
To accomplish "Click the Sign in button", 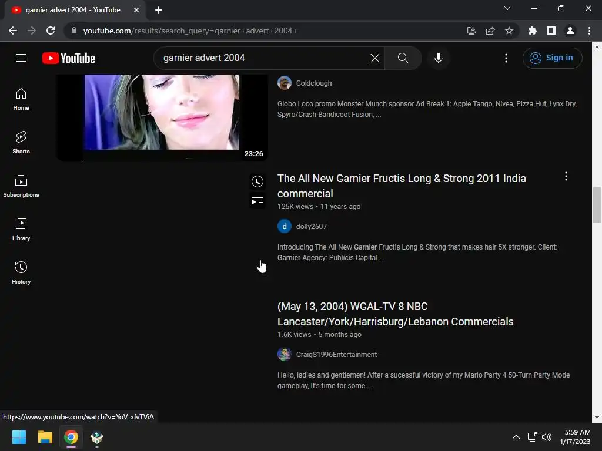I will coord(552,58).
